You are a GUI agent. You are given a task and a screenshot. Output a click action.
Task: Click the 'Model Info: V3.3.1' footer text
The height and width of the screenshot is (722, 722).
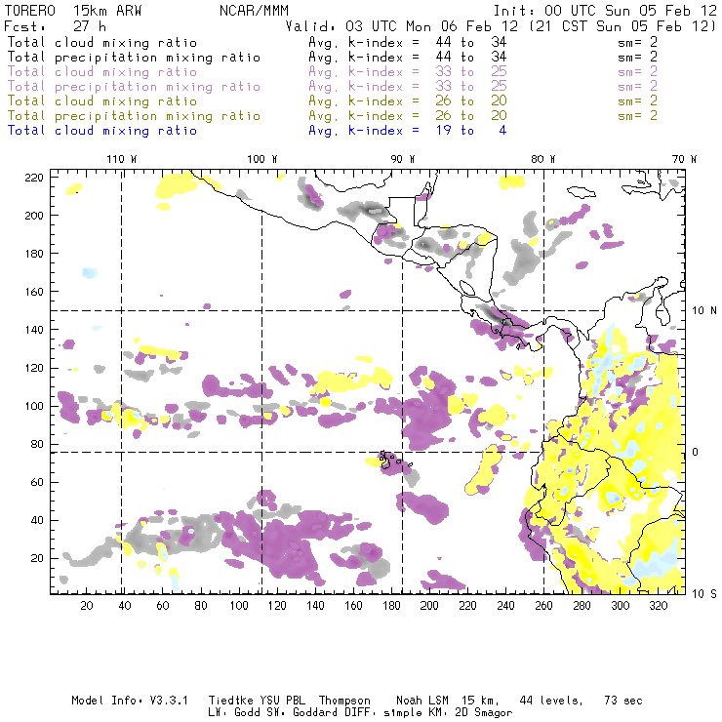point(130,701)
